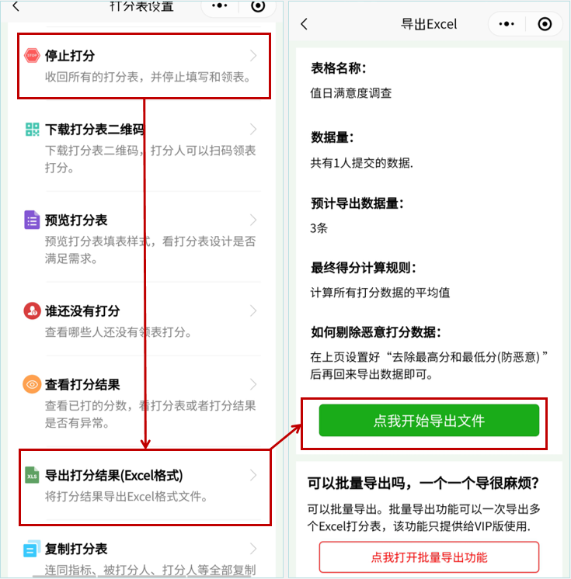
Task: Click the purple preview form icon
Action: (32, 220)
